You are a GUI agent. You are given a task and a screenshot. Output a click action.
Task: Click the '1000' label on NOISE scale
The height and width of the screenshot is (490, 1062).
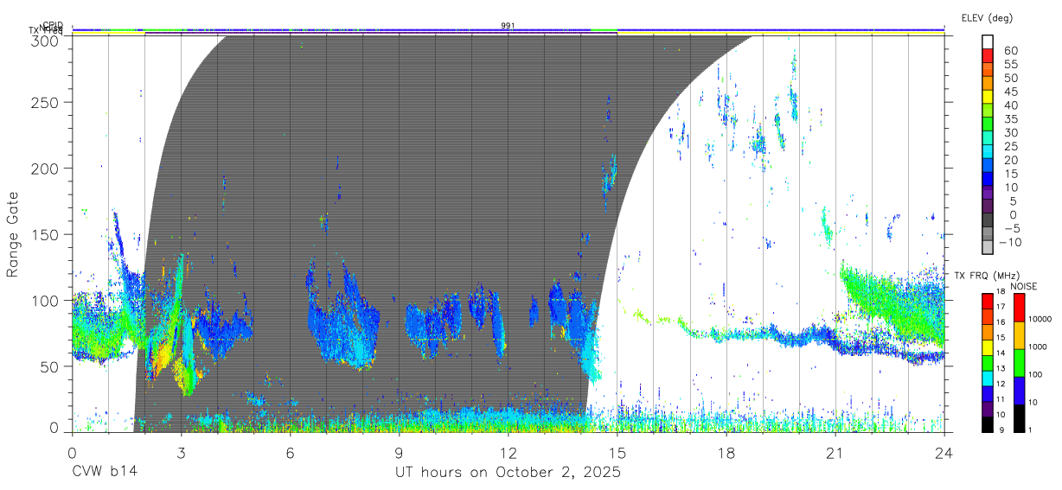pos(1038,347)
